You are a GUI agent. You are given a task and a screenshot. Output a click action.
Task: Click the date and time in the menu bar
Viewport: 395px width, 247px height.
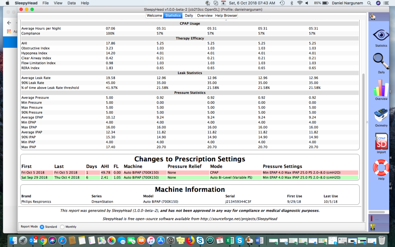(x=252, y=3)
